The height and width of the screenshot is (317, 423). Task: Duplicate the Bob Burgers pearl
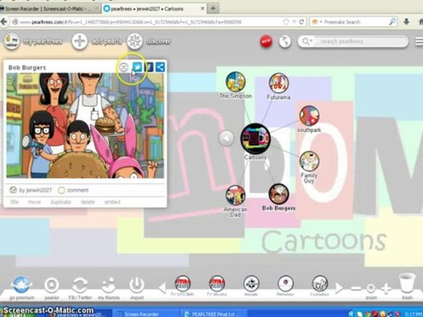coord(61,202)
